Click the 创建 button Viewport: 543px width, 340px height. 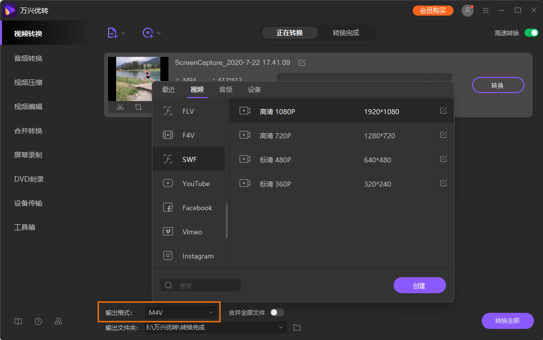[419, 285]
